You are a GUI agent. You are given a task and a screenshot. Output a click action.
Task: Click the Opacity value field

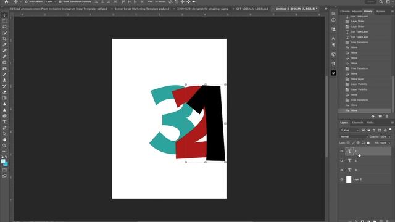(x=383, y=136)
